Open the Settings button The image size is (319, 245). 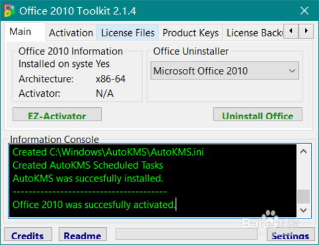click(290, 234)
